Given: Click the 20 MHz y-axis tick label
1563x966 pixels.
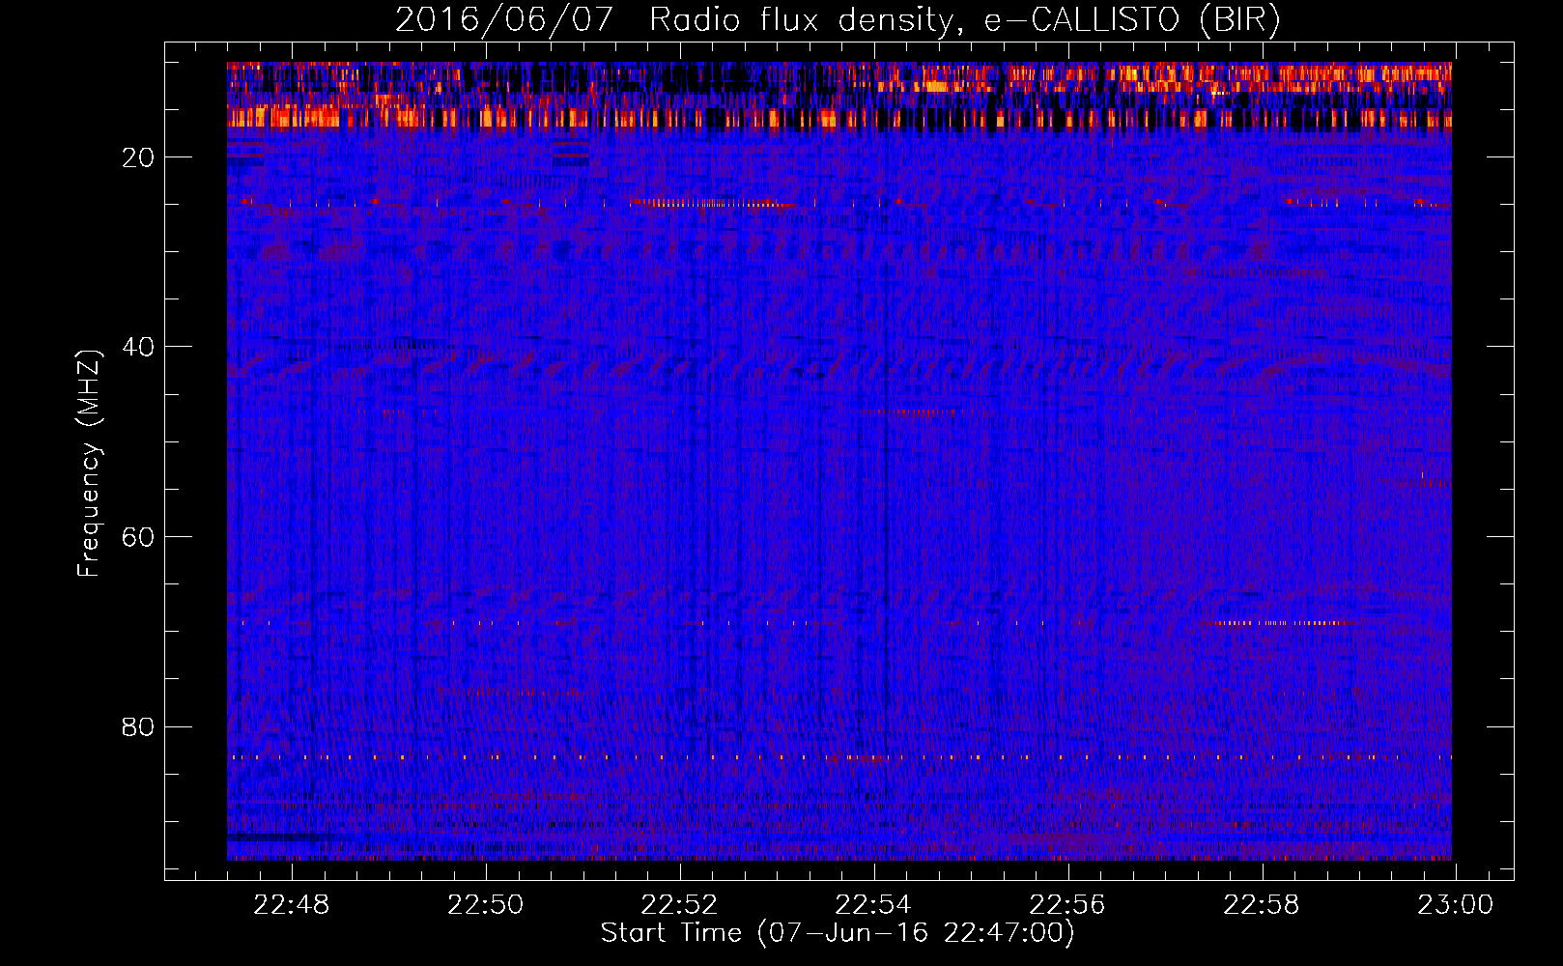Looking at the screenshot, I should 138,157.
